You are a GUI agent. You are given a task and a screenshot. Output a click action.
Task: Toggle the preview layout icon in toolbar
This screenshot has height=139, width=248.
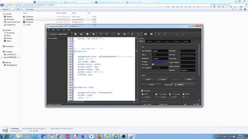tap(146, 34)
